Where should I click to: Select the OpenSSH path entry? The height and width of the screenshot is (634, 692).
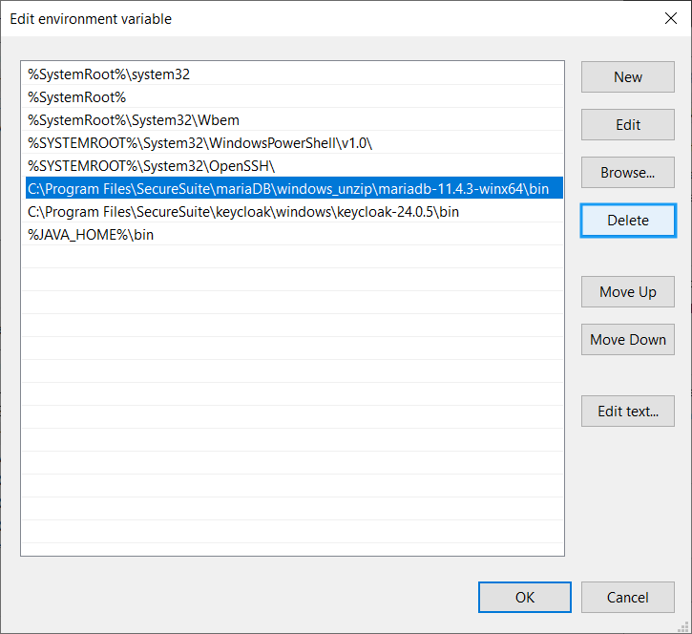click(x=294, y=166)
